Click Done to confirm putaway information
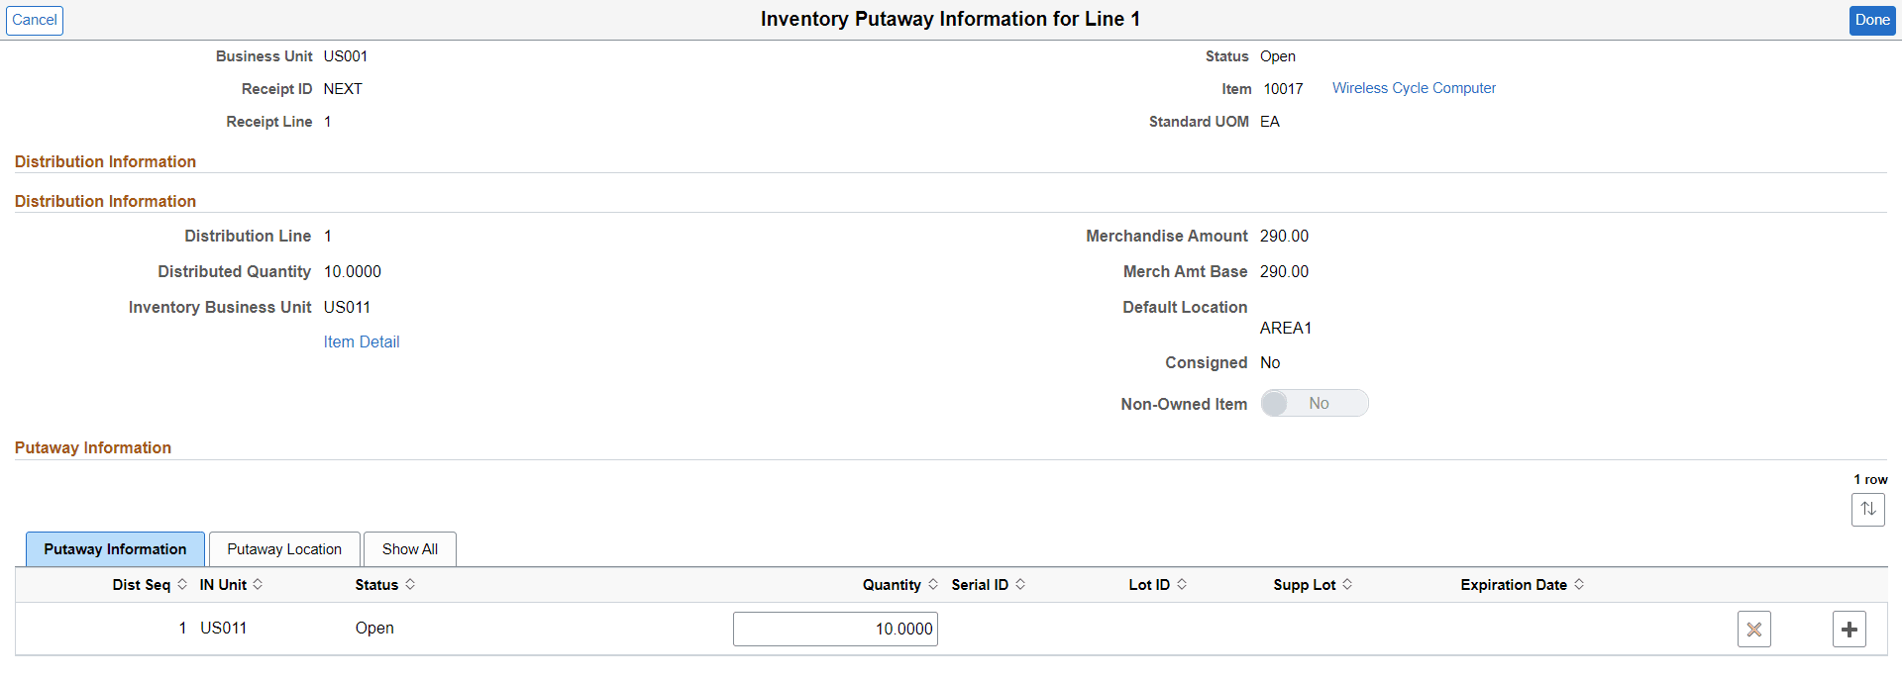 [x=1871, y=20]
